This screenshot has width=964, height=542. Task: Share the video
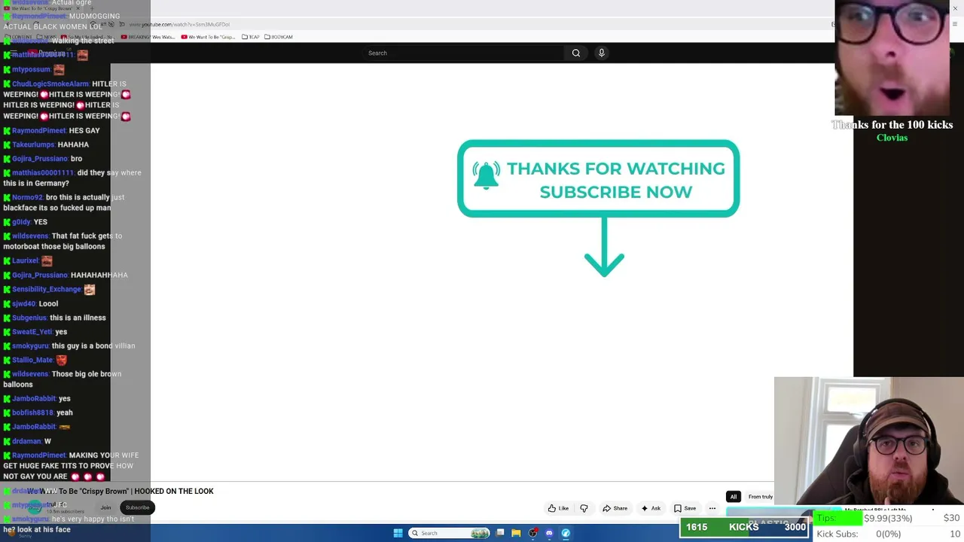(x=615, y=508)
